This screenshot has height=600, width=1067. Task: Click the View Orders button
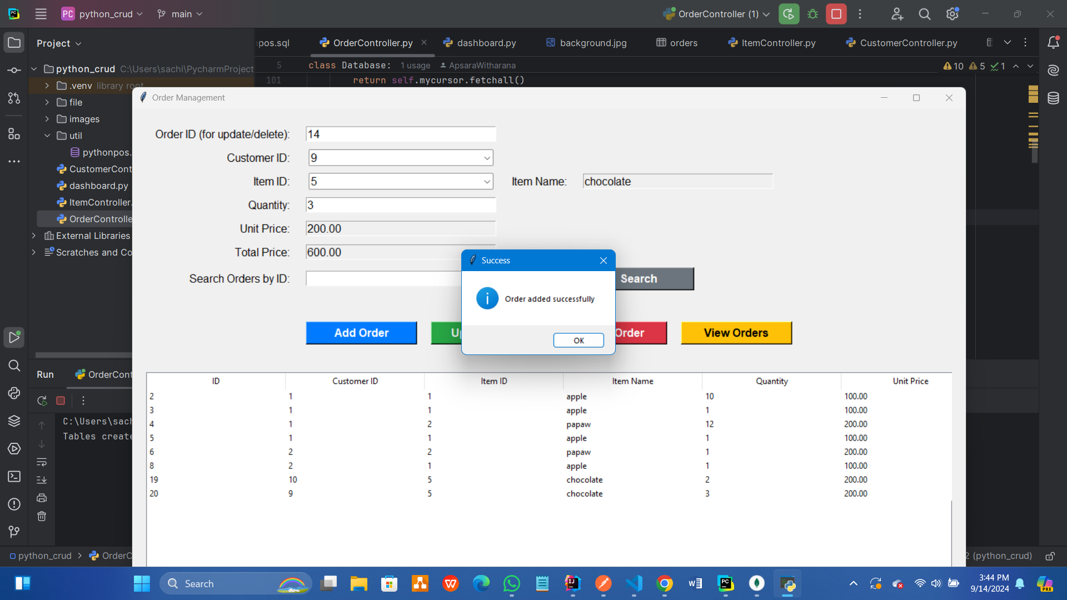[x=736, y=333]
